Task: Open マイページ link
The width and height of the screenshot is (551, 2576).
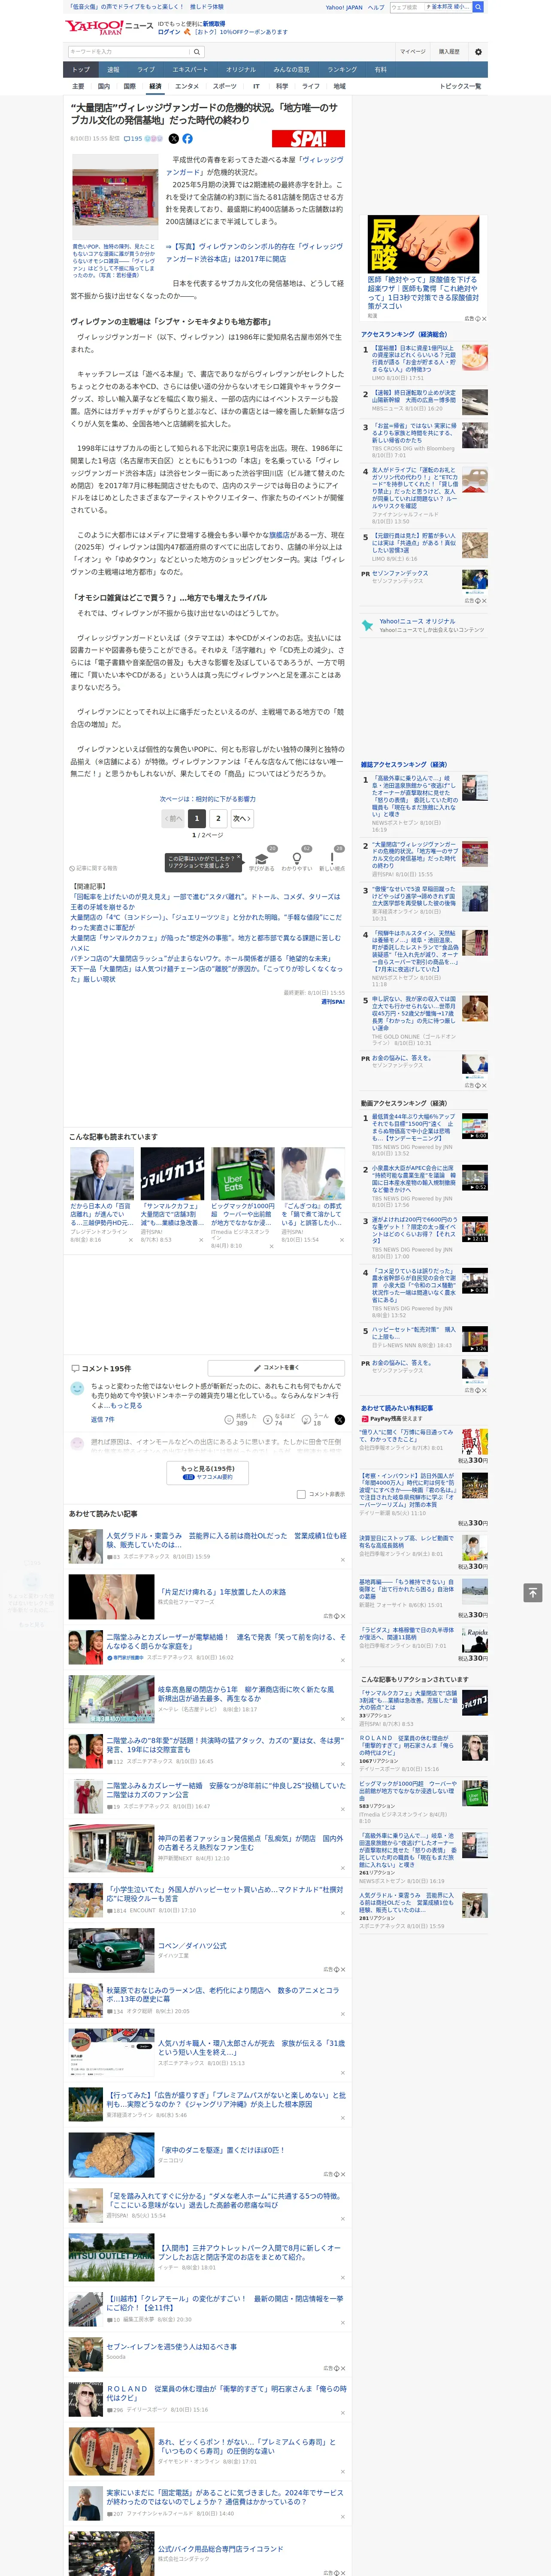Action: 412,51
